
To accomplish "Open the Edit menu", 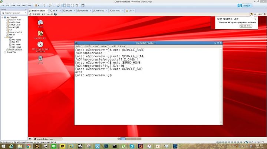I will (8, 6).
